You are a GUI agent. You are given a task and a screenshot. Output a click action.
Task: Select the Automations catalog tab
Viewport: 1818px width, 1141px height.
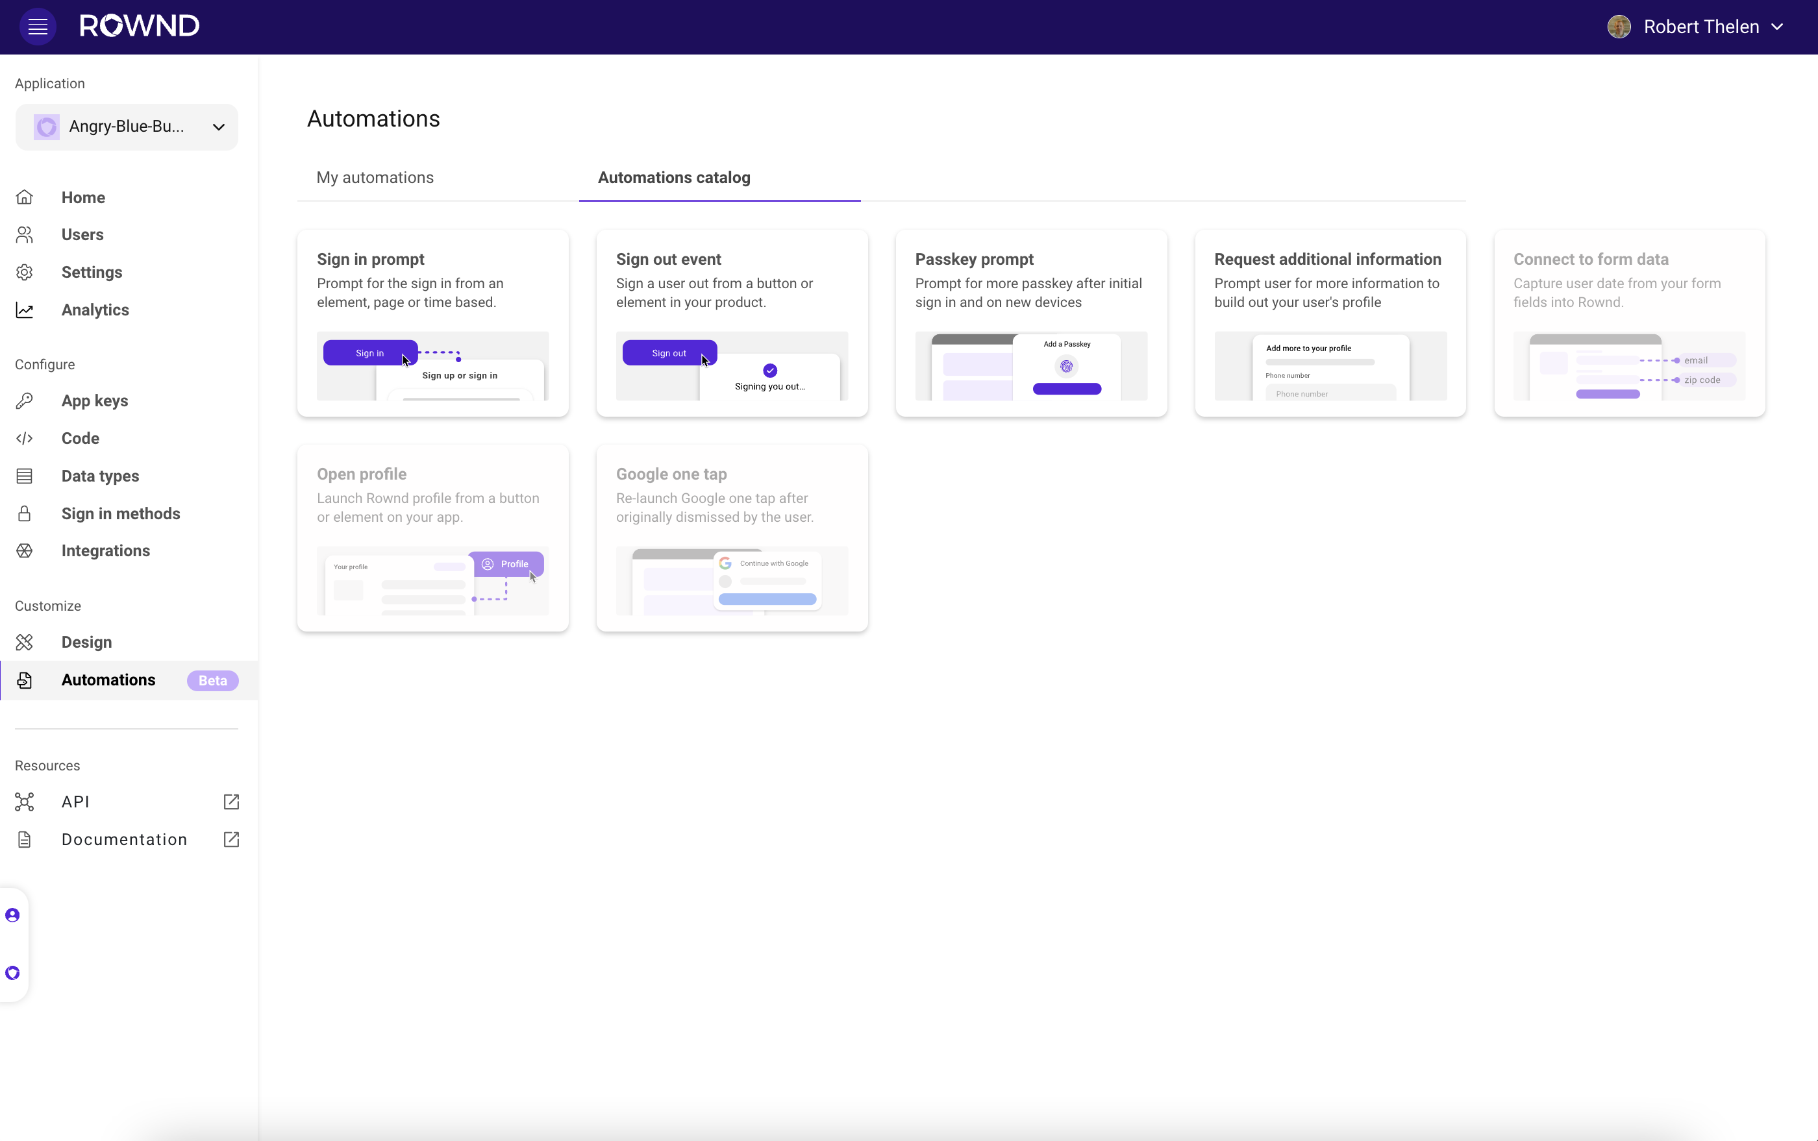coord(673,177)
